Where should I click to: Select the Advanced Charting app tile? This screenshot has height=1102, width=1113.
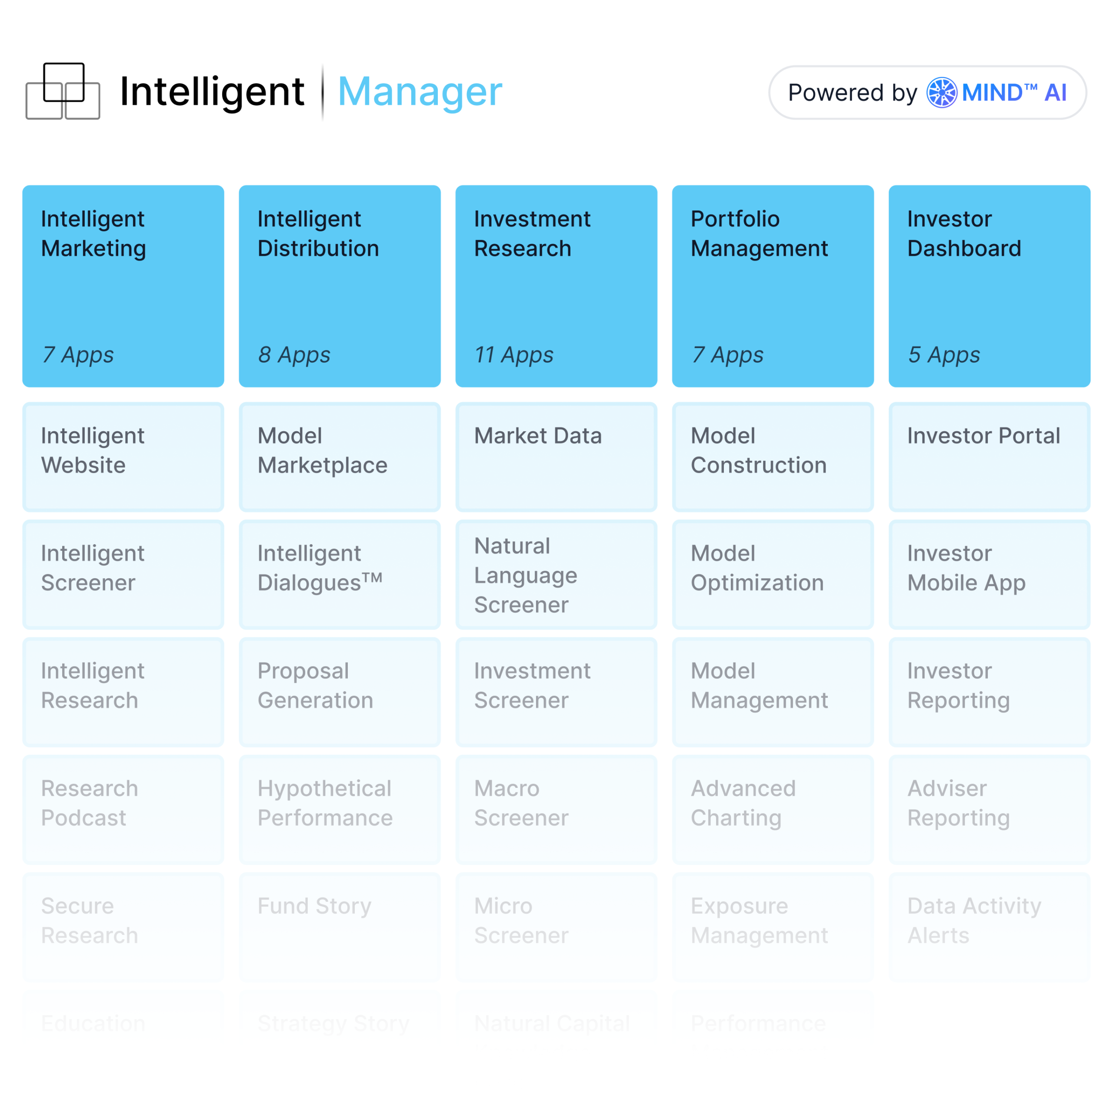773,809
